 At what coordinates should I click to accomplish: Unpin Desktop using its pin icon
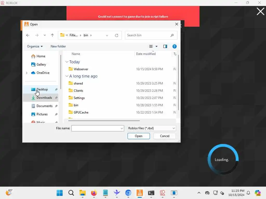pos(56,89)
